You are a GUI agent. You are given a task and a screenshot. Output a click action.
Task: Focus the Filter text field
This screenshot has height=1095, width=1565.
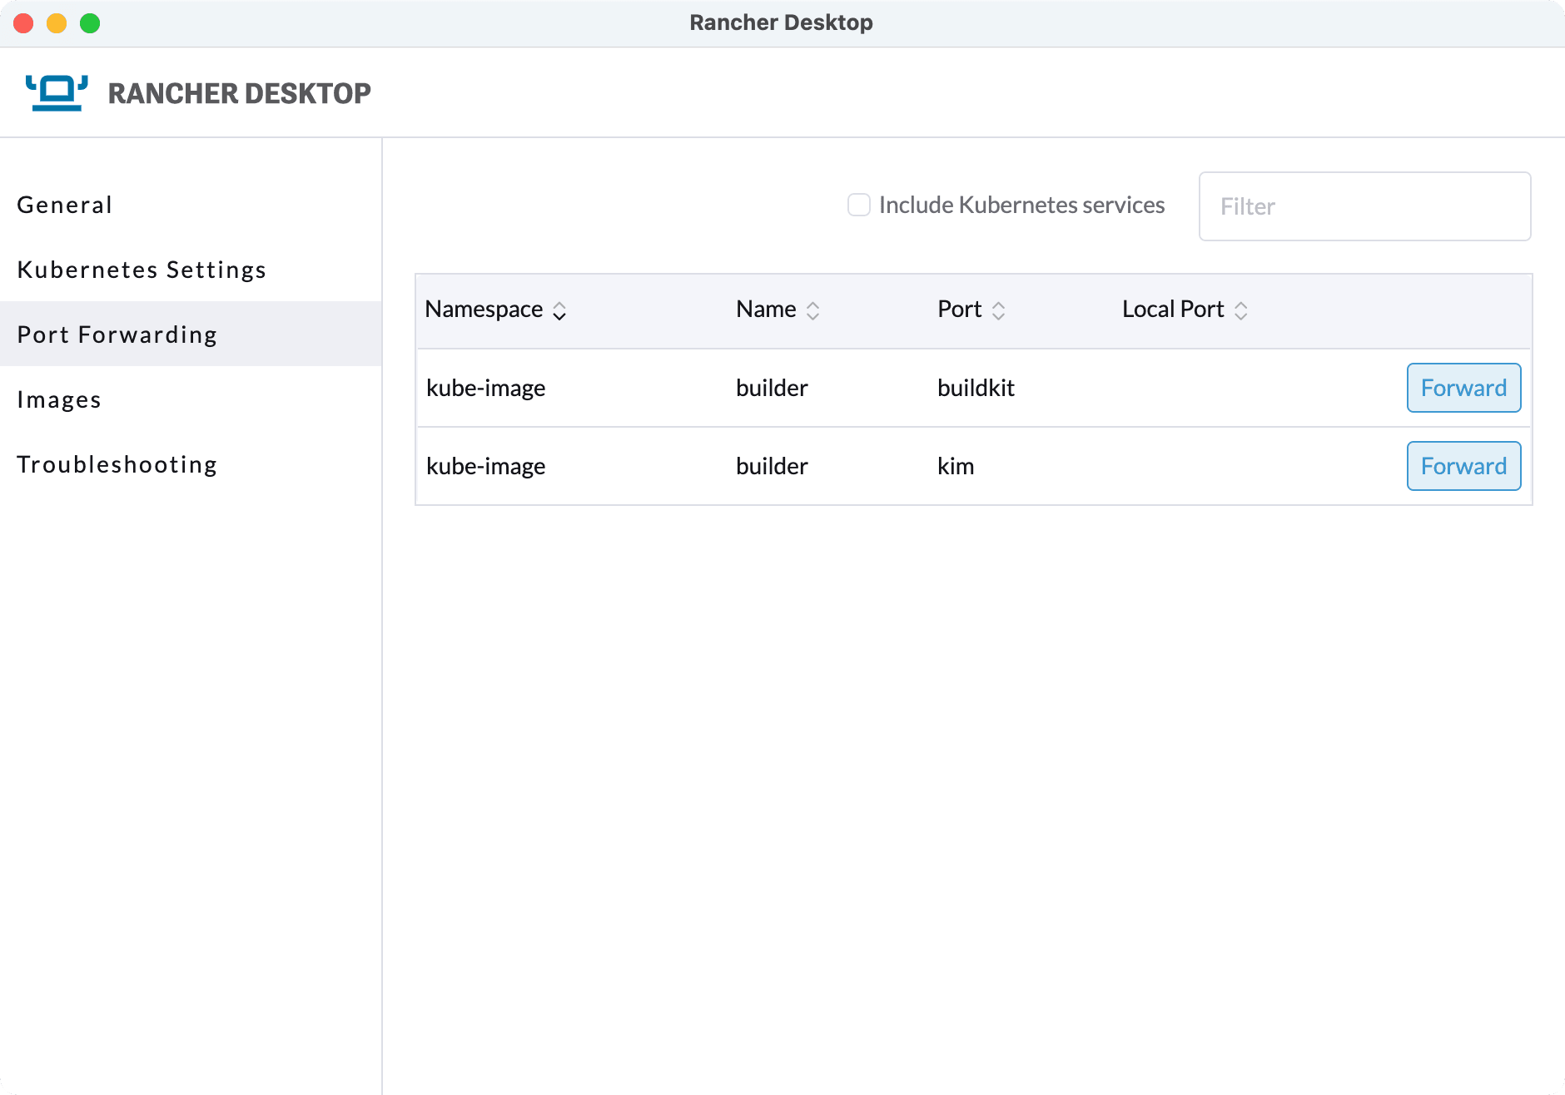tap(1364, 206)
